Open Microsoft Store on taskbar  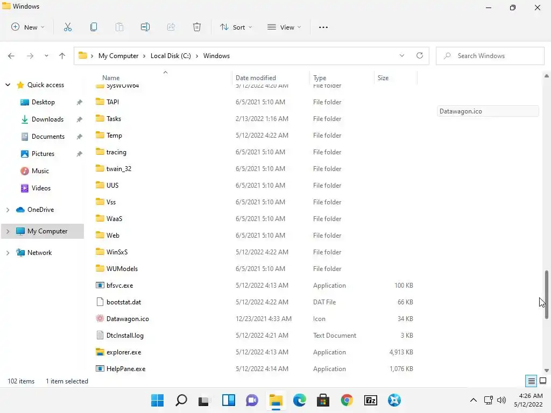(x=323, y=400)
